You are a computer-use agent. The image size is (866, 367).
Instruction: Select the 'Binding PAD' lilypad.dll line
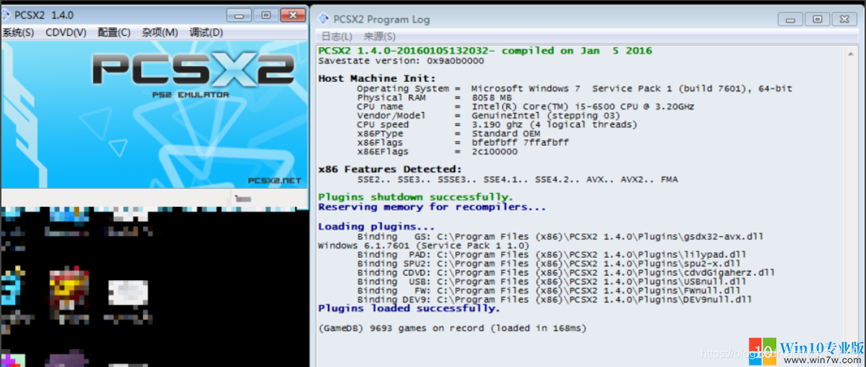point(552,254)
